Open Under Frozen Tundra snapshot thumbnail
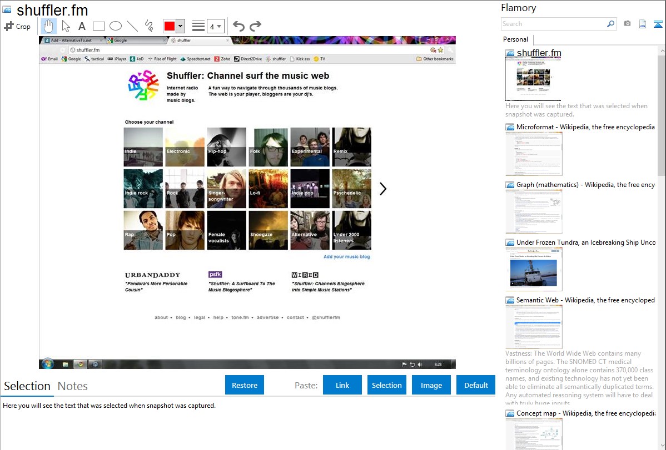The height and width of the screenshot is (450, 666). tap(534, 269)
